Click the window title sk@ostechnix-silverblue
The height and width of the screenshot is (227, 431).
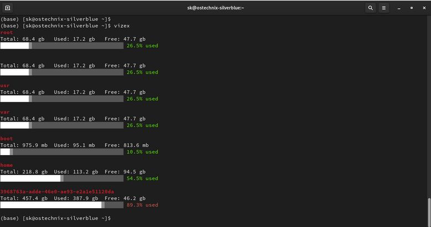pyautogui.click(x=215, y=8)
